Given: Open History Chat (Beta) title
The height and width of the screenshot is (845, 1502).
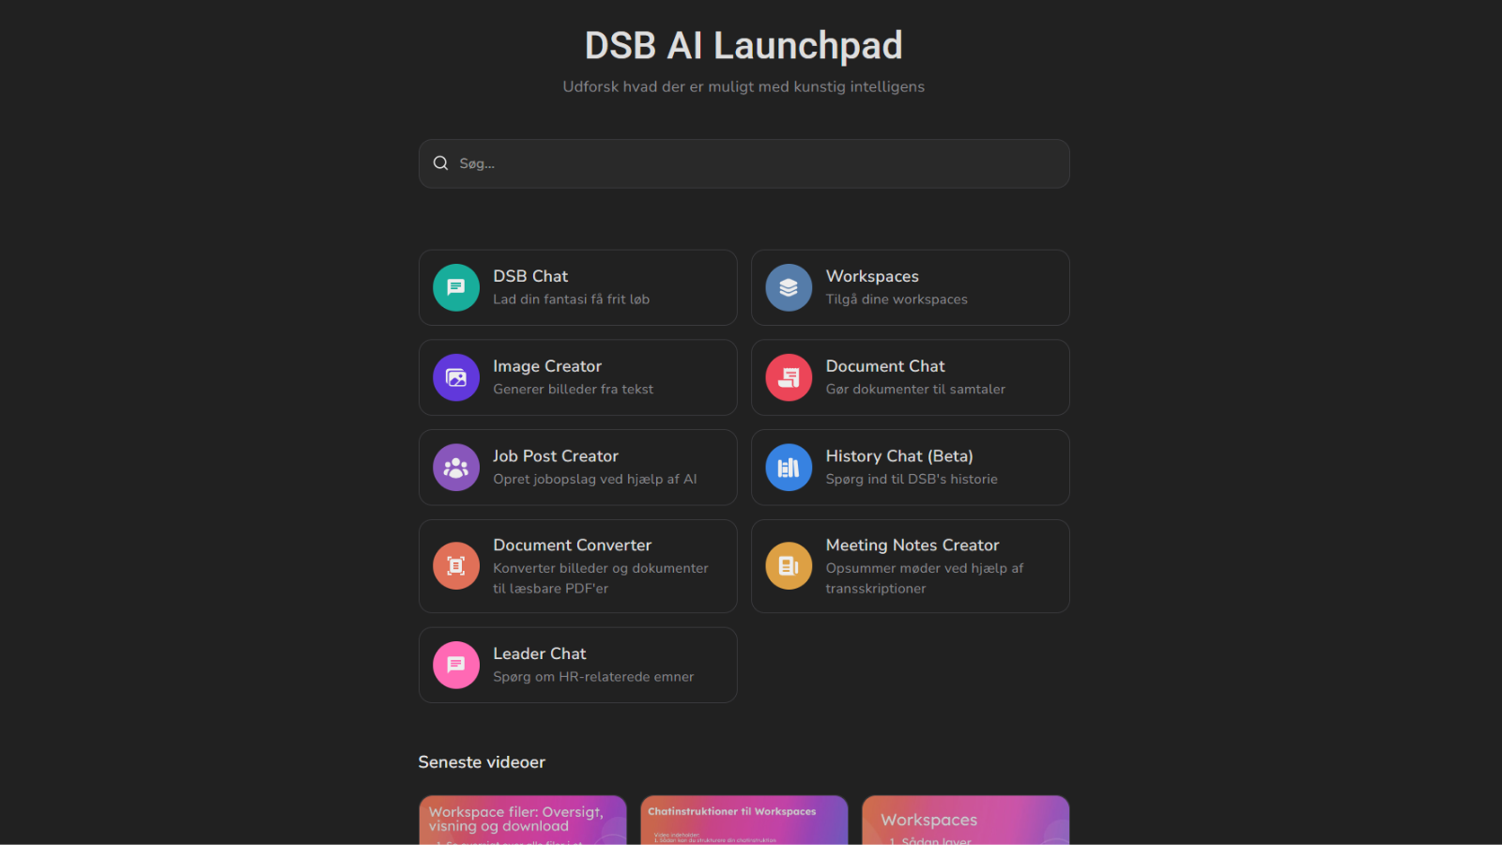Looking at the screenshot, I should [899, 456].
